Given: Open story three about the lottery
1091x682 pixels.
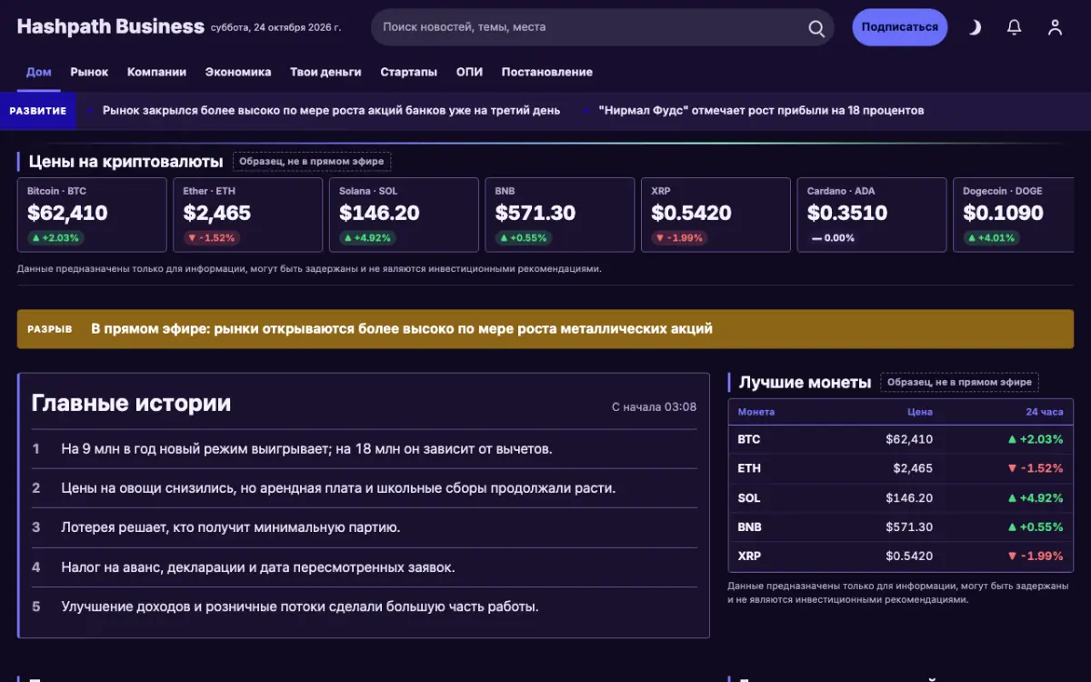Looking at the screenshot, I should (x=365, y=527).
